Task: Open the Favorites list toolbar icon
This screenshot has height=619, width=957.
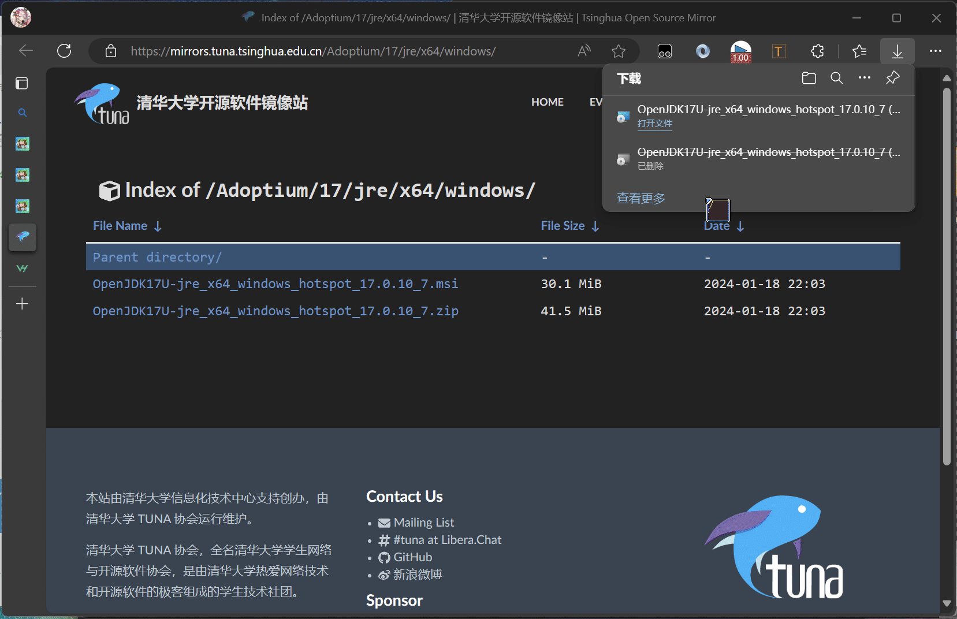Action: tap(859, 51)
